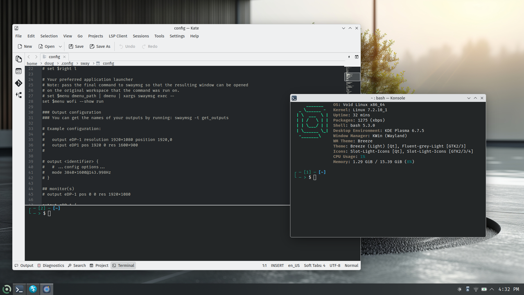Toggle the Search panel
Viewport: 524px width, 295px height.
[x=77, y=265]
